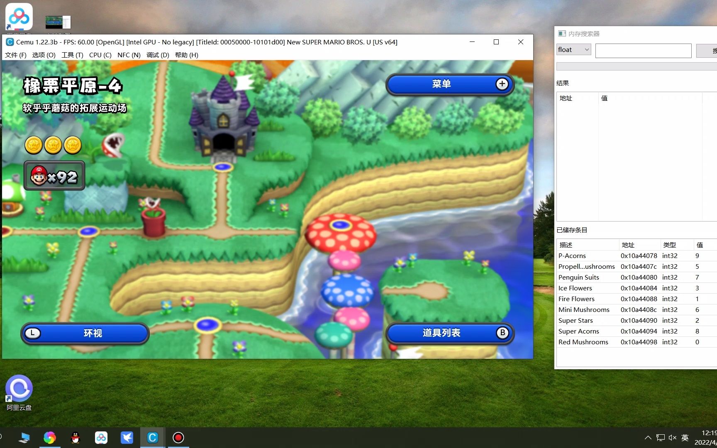Open the 选项 (O) menu
The width and height of the screenshot is (717, 448).
click(x=44, y=55)
